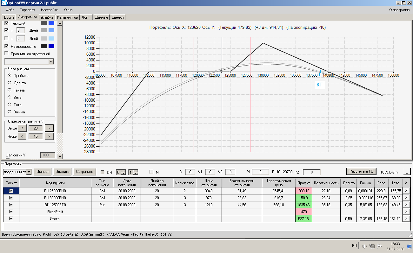Viewport: 413px width, 253px height.
Task: Switch to the Доска tab
Action: 9,17
